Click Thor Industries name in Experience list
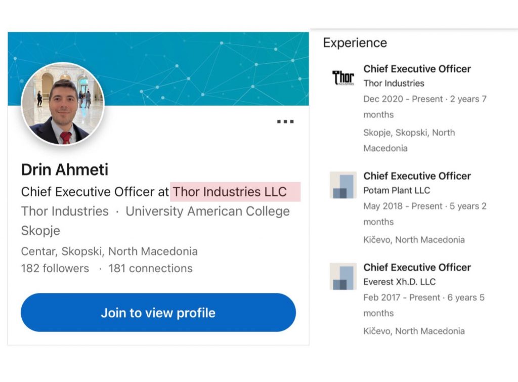The width and height of the screenshot is (518, 382). click(394, 83)
